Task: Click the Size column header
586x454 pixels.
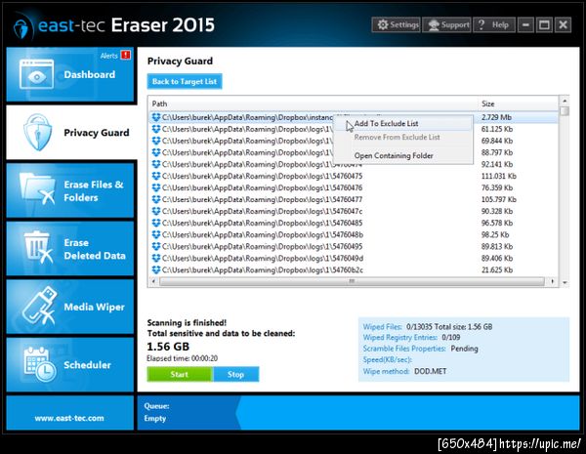Action: [518, 103]
